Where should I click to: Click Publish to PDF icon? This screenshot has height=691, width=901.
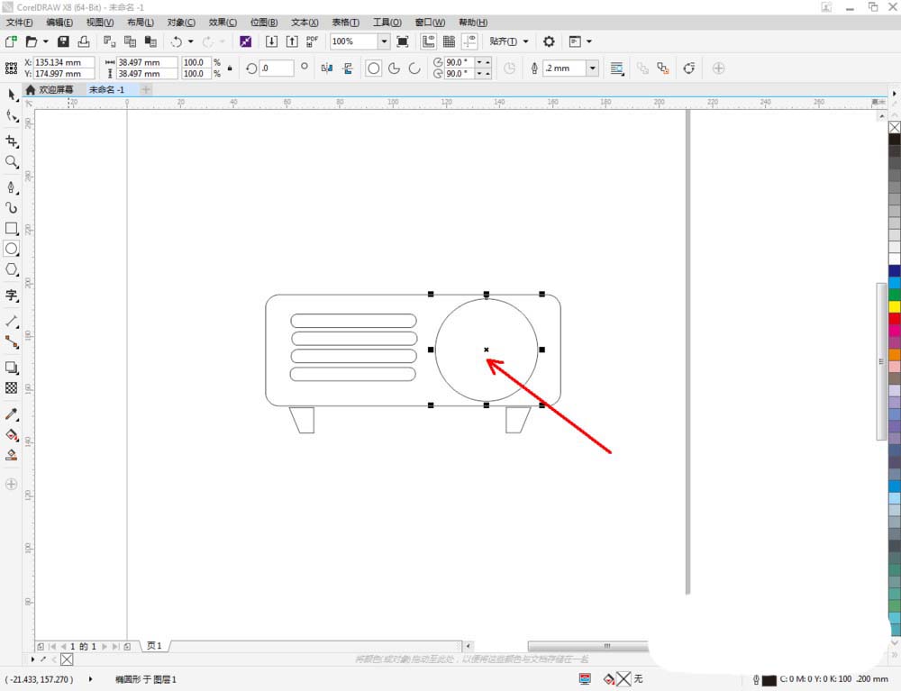(x=312, y=41)
